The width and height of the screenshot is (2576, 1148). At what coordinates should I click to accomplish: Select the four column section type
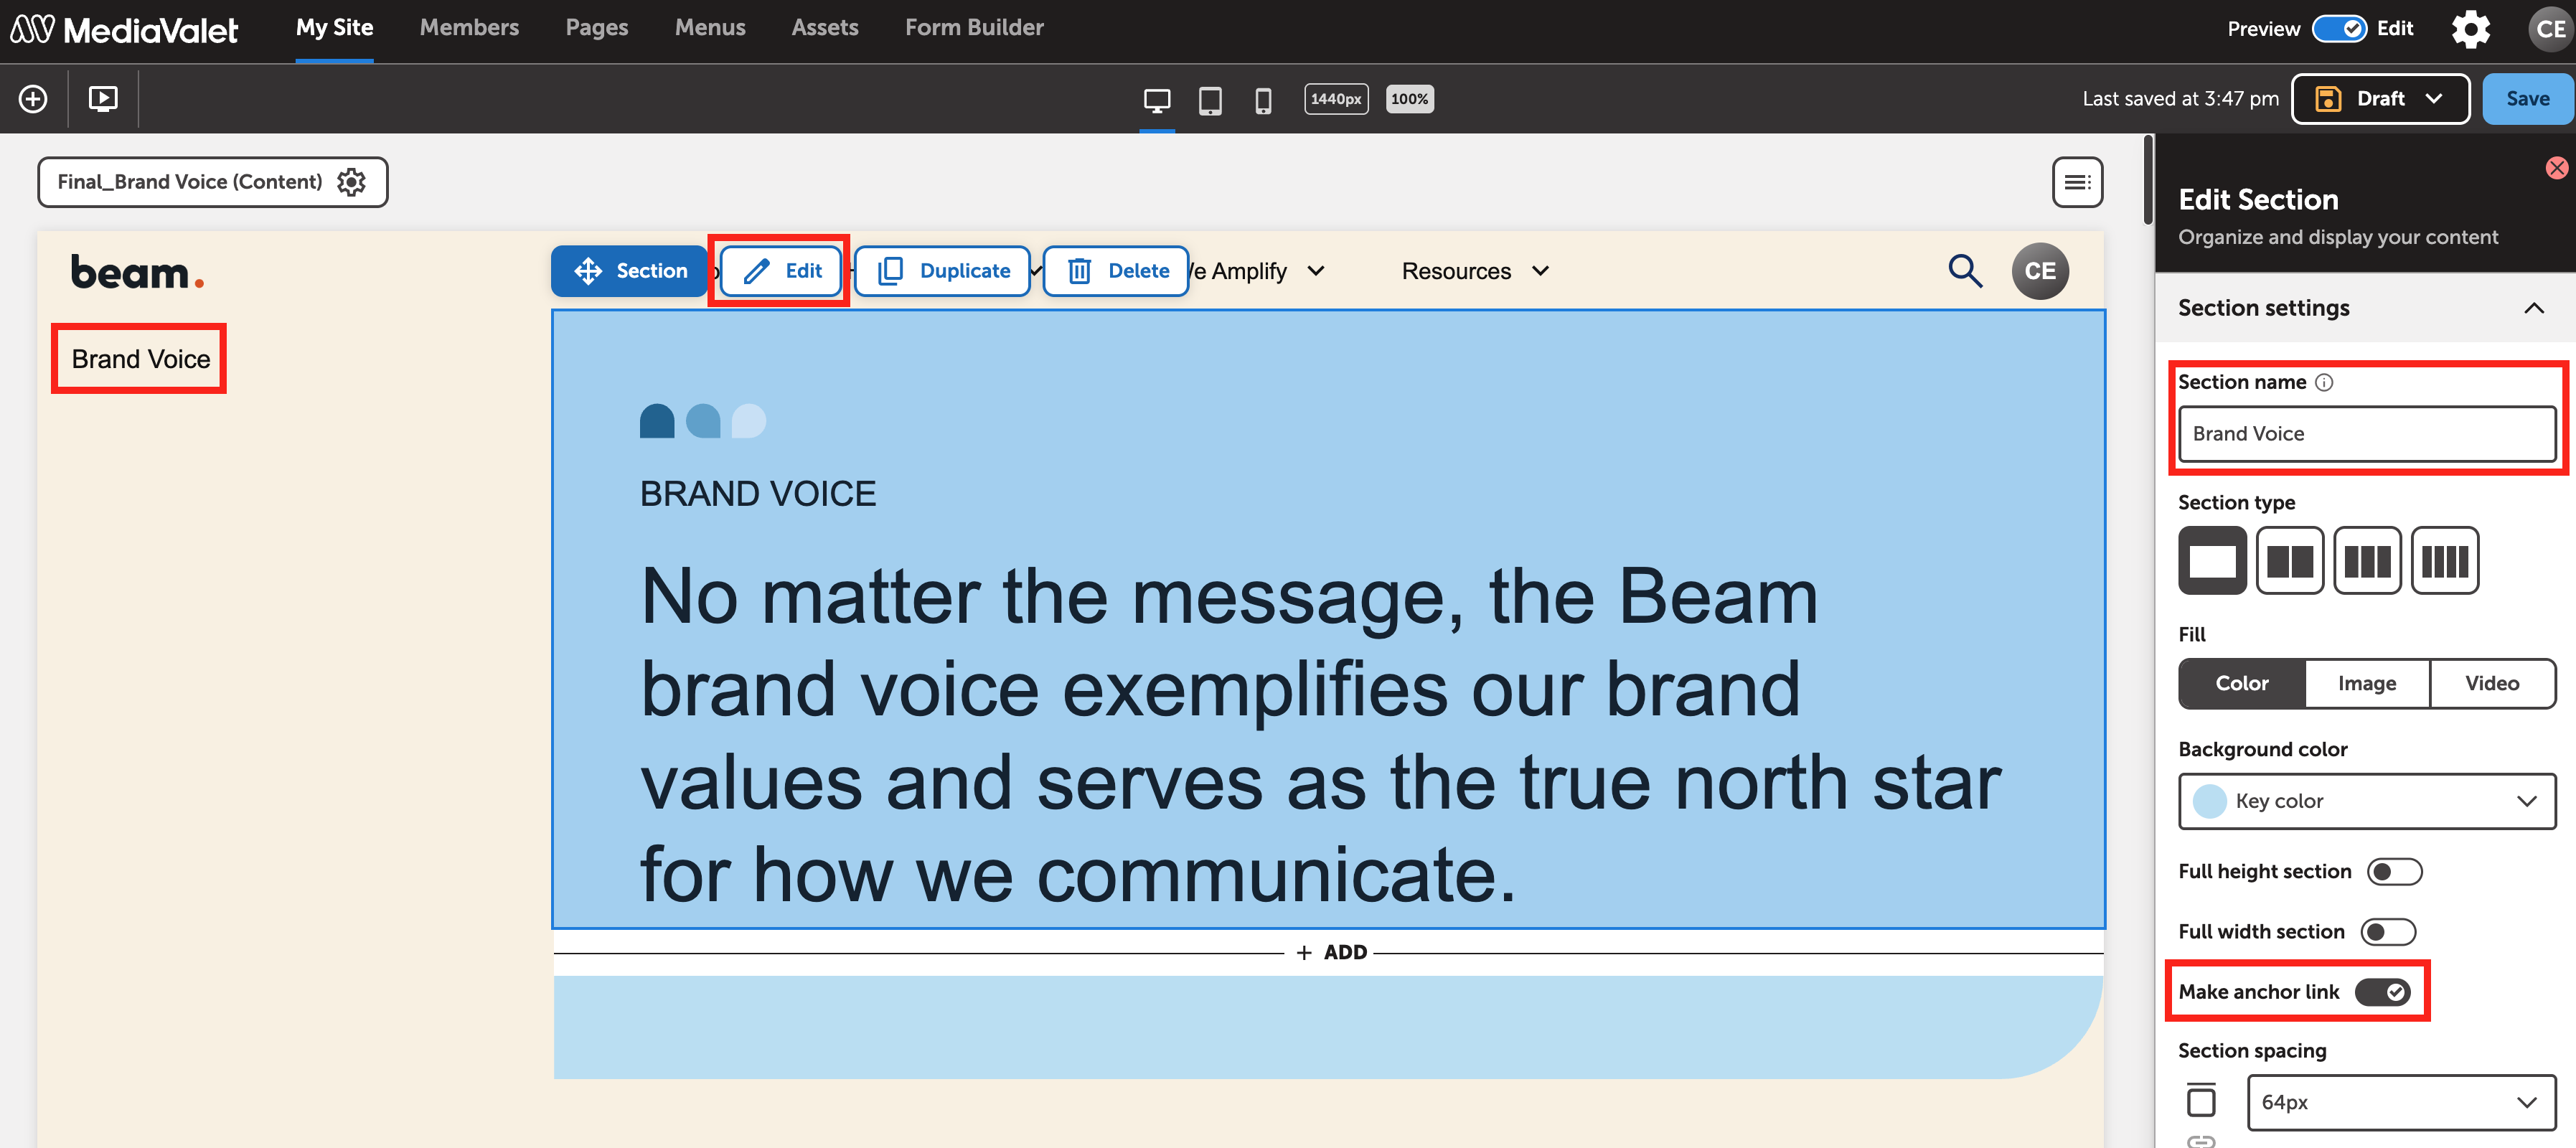click(2444, 560)
